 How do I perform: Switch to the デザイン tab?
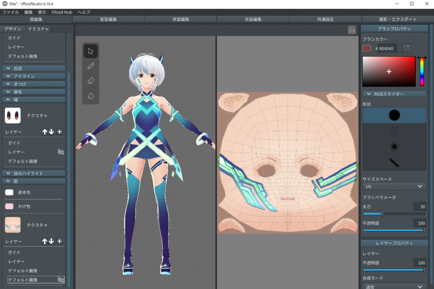12,29
